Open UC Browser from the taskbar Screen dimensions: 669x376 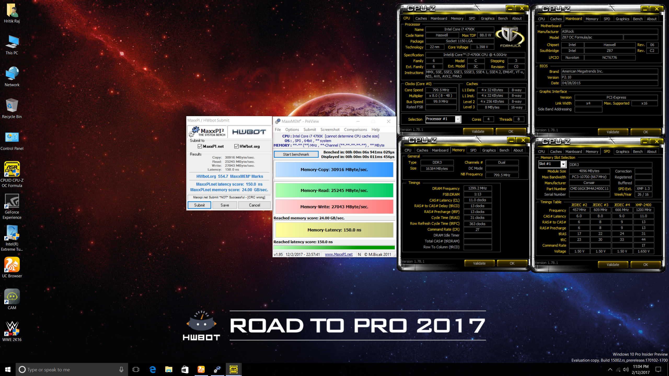click(201, 369)
